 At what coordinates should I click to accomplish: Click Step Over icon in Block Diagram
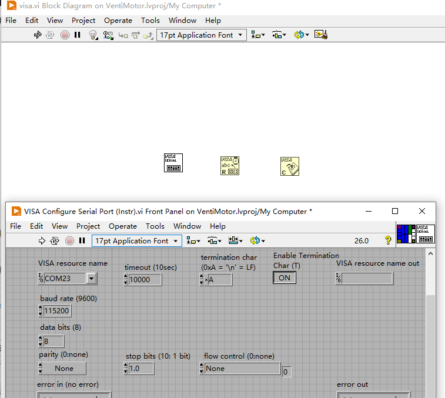click(x=136, y=35)
